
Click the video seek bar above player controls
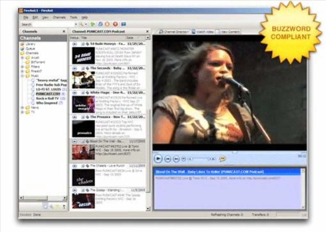229,153
